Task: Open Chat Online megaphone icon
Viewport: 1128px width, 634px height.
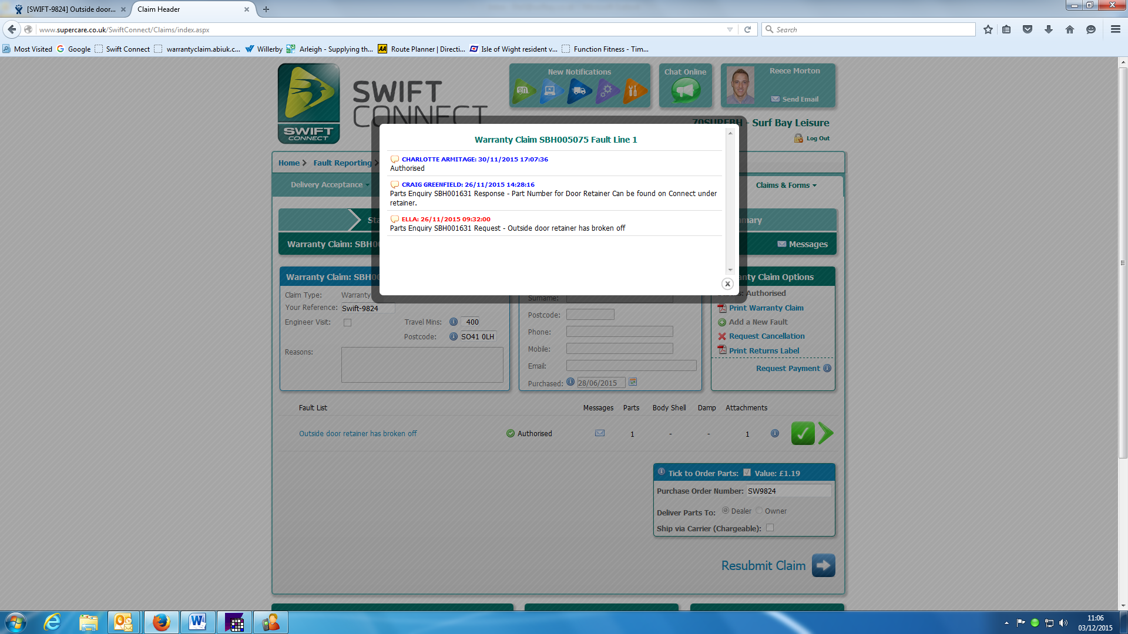Action: 686,91
